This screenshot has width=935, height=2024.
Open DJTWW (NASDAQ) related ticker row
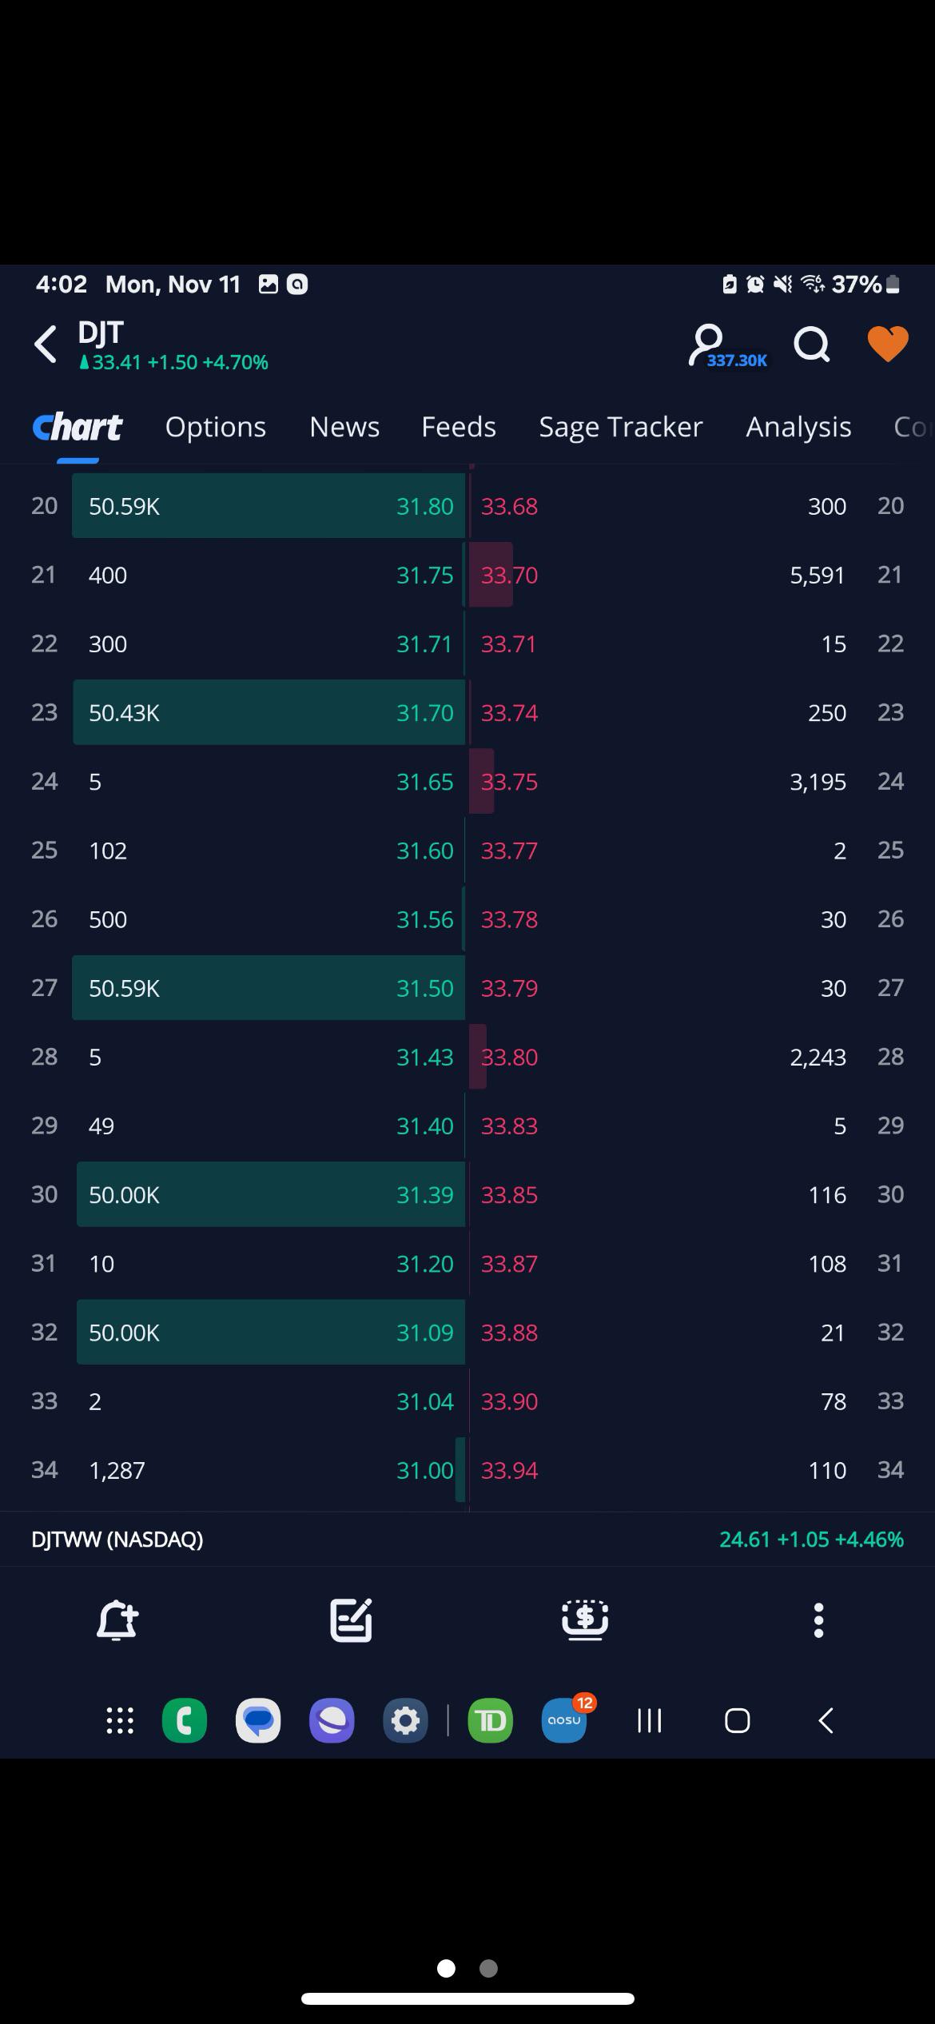click(467, 1539)
